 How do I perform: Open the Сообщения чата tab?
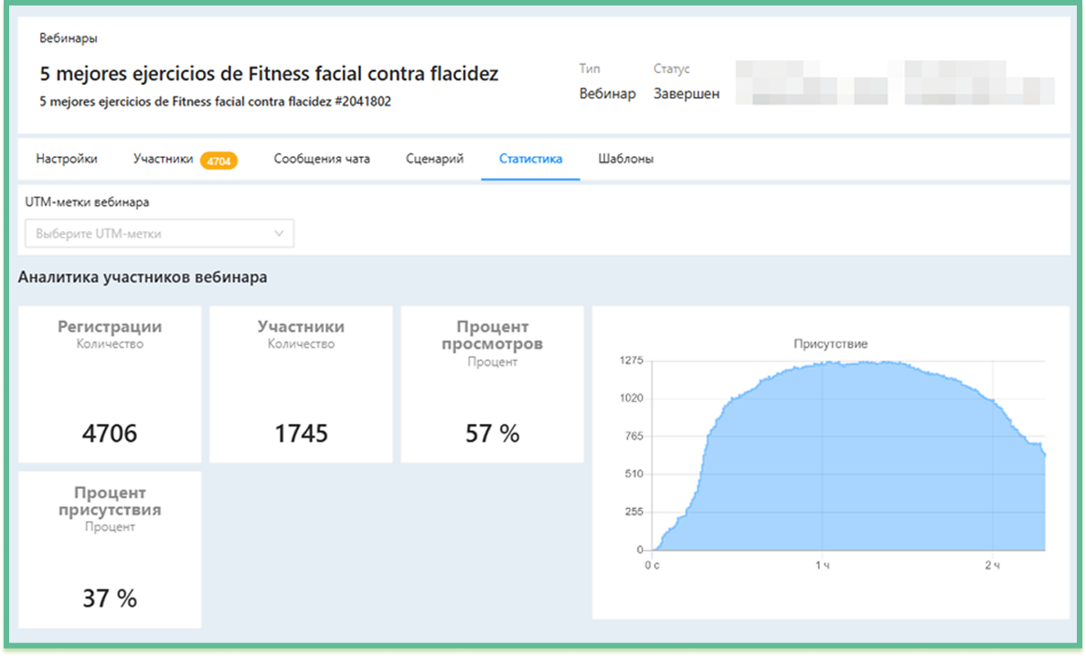322,159
